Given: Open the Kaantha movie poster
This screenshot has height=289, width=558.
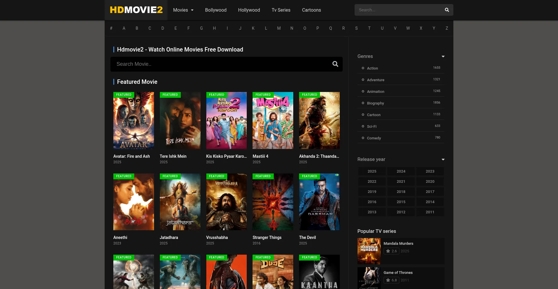Looking at the screenshot, I should click(x=319, y=272).
